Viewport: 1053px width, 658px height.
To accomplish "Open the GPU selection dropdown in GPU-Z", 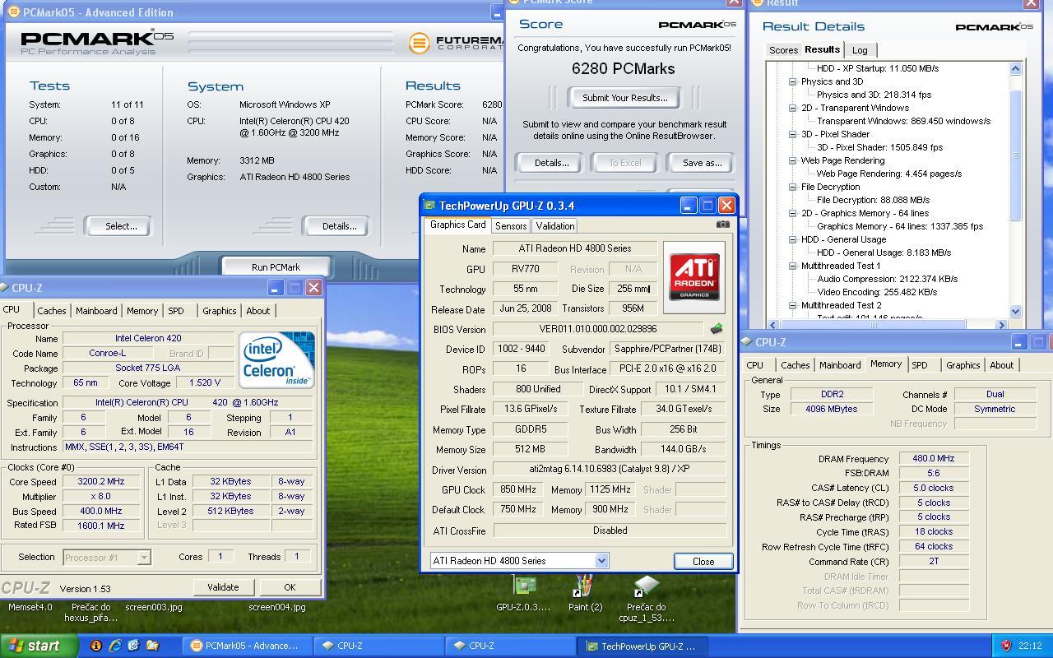I will click(601, 561).
